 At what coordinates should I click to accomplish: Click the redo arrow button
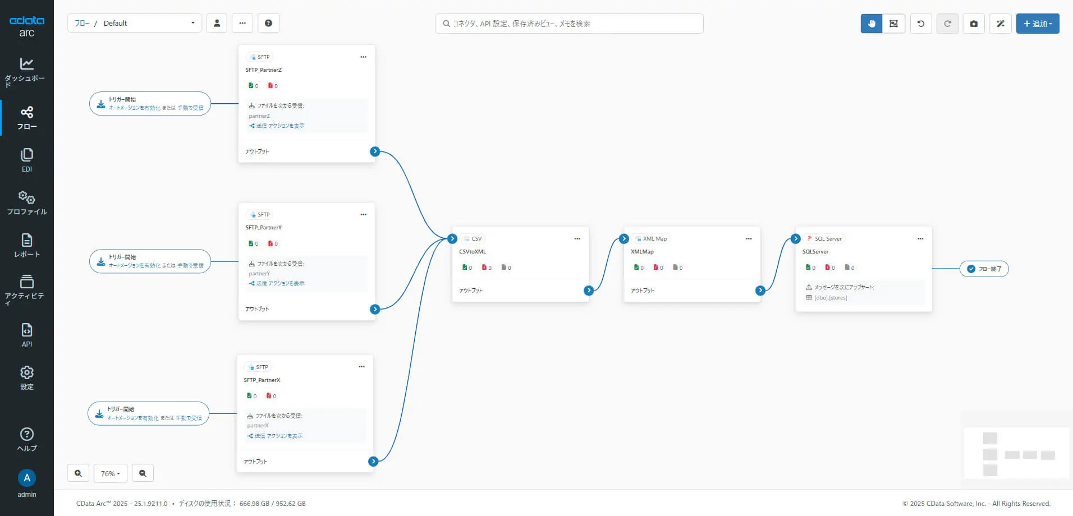[x=947, y=24]
